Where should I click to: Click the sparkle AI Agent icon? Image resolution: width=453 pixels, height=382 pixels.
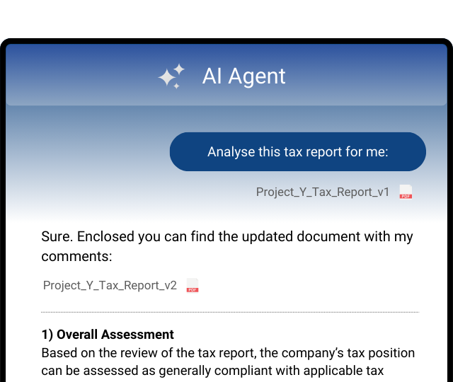point(171,76)
